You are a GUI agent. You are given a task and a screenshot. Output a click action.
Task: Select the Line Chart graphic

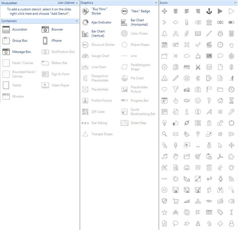94,67
